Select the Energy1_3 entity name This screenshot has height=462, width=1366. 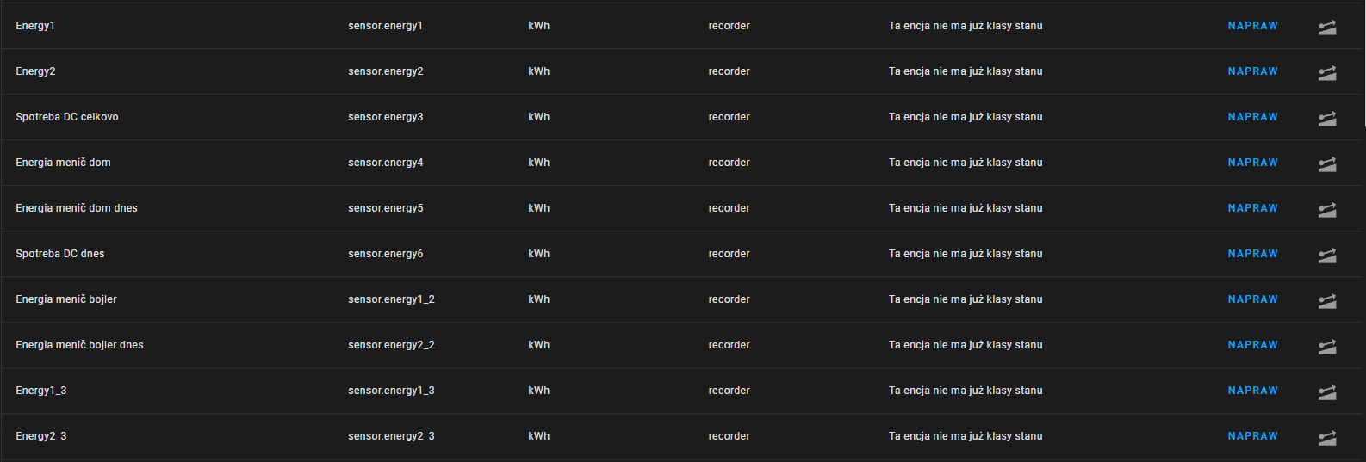[x=41, y=391]
